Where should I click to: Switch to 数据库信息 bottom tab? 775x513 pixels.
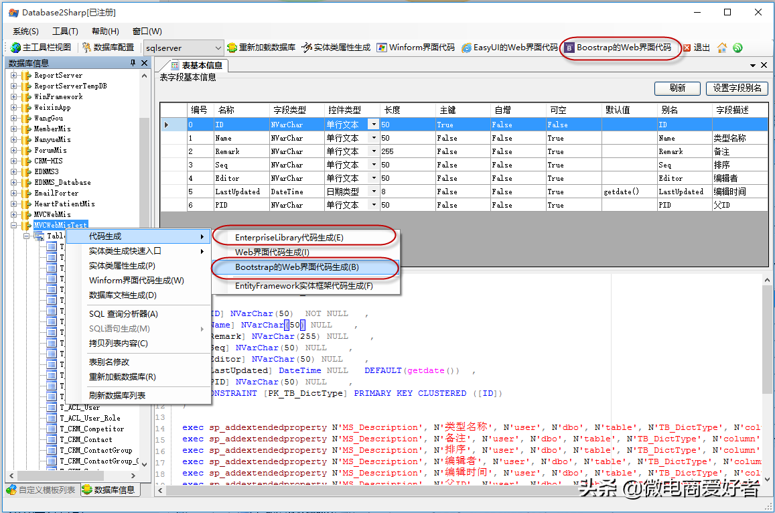pyautogui.click(x=109, y=490)
